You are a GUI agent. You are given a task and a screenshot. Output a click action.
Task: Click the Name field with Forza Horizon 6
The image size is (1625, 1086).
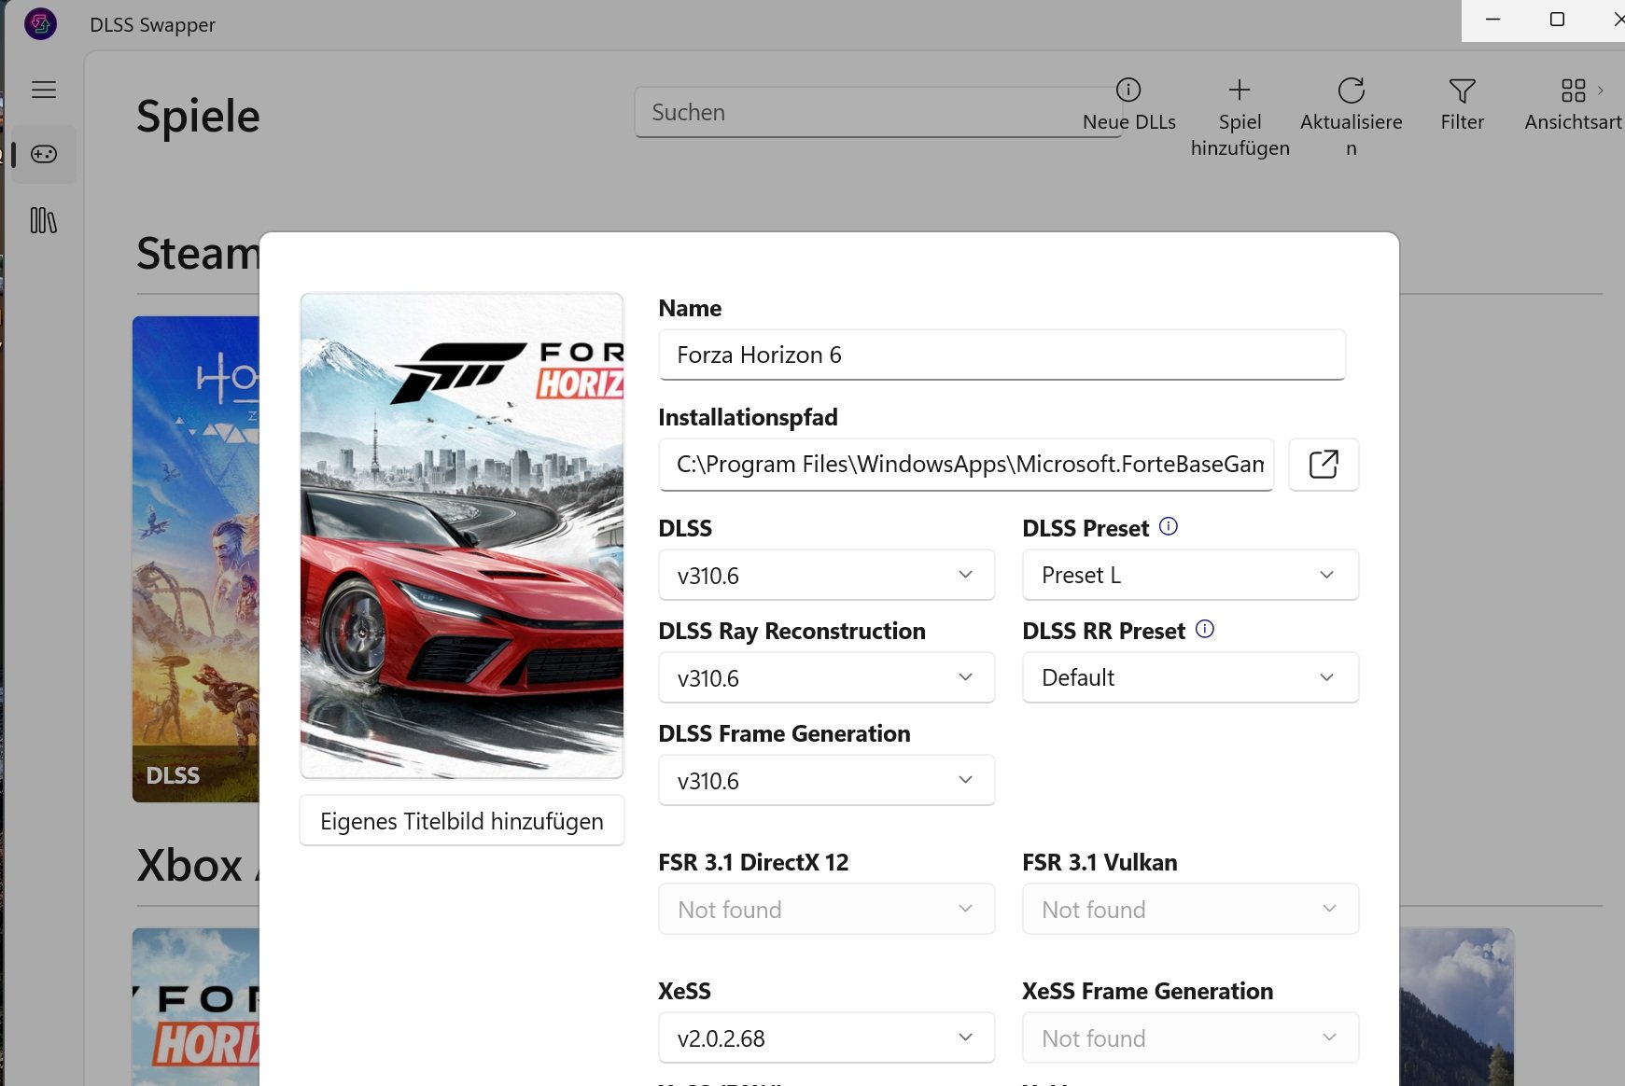1002,355
